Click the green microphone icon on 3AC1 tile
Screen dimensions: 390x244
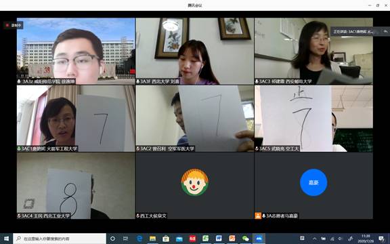click(x=19, y=148)
